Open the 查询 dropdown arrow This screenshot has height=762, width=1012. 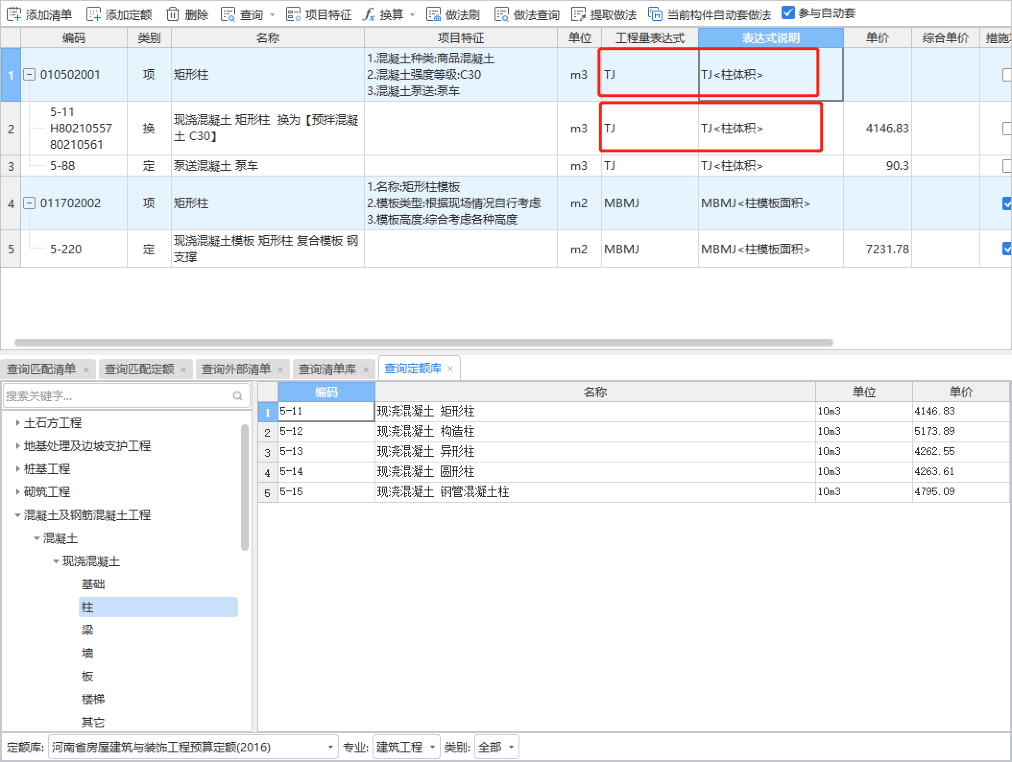(x=272, y=15)
